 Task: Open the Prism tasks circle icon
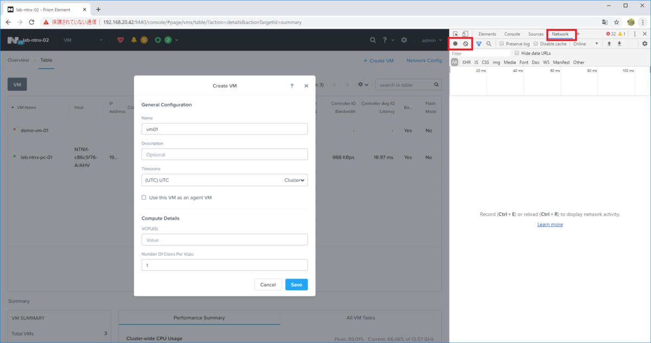[x=158, y=40]
